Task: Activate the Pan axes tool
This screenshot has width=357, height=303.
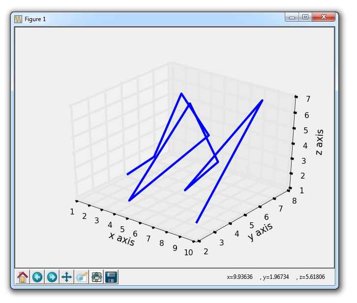Action: coord(67,277)
